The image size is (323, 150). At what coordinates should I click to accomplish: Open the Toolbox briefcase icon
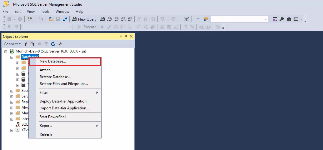point(289,19)
